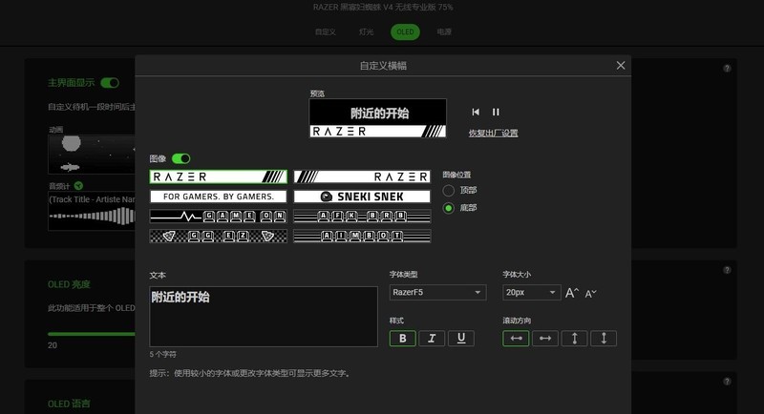Toggle 主界面显示 switch

110,83
